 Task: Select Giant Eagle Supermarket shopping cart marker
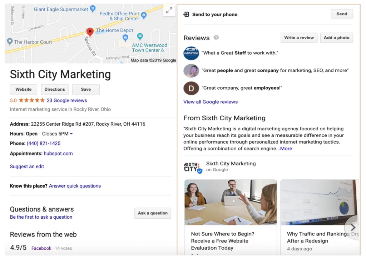[x=93, y=9]
